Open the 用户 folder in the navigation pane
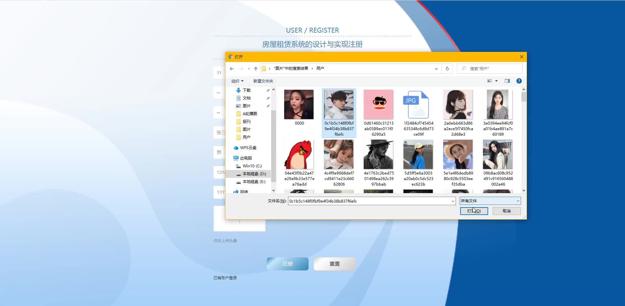The image size is (625, 306). point(247,137)
